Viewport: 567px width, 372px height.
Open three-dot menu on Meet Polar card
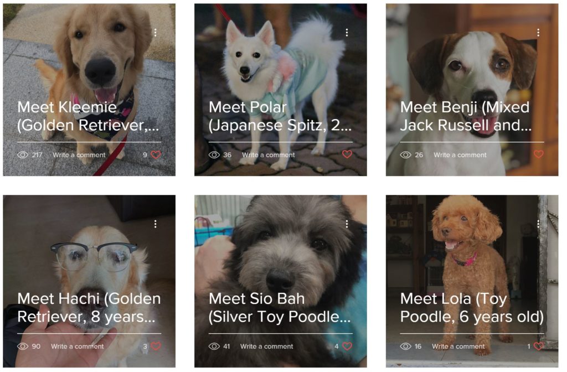tap(347, 33)
